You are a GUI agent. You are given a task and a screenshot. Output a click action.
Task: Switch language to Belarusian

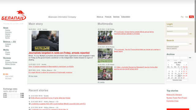187,17
